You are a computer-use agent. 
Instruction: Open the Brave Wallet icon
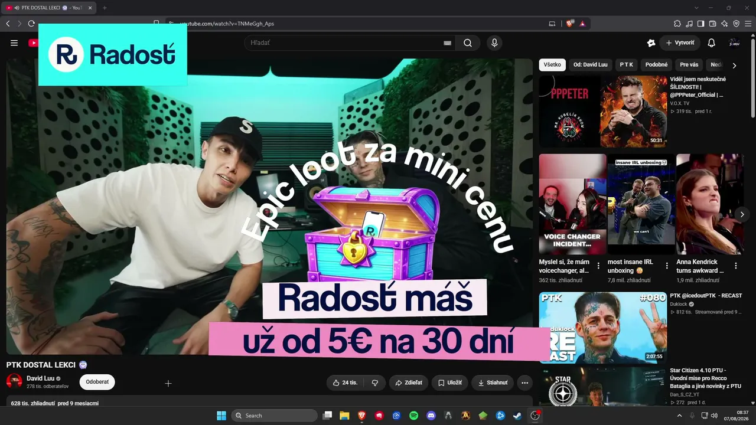tap(713, 24)
